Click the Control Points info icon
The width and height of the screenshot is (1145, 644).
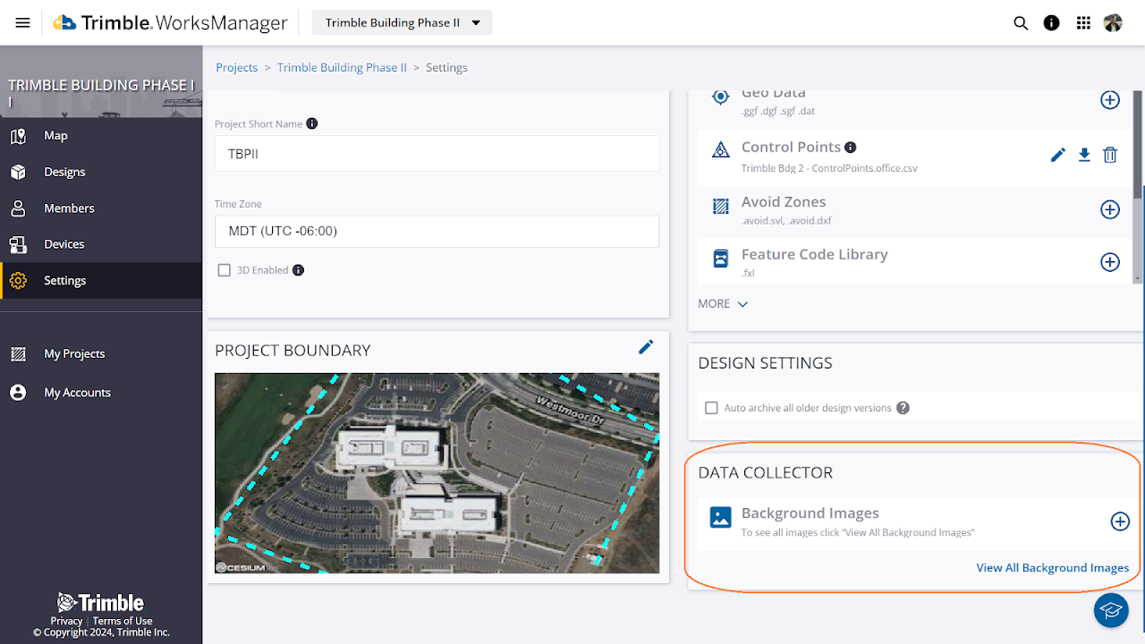click(x=851, y=147)
